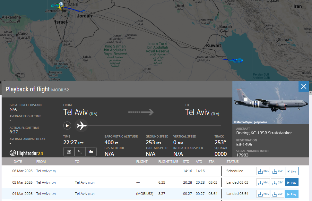Click the aircraft icon near Jerusalem on map
This screenshot has width=312, height=201.
[x=61, y=5]
